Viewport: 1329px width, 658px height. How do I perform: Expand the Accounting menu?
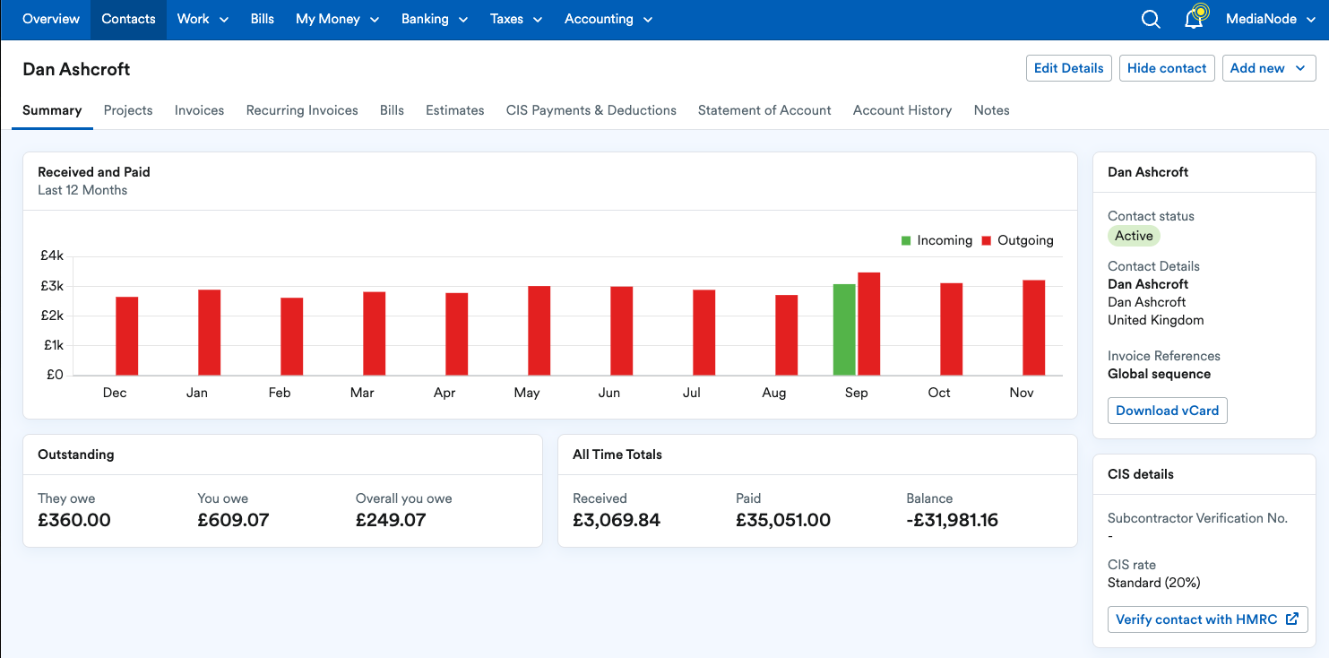coord(608,19)
